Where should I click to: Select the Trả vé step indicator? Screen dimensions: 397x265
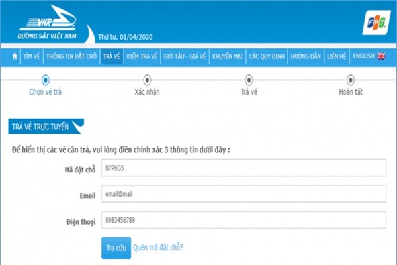(249, 80)
